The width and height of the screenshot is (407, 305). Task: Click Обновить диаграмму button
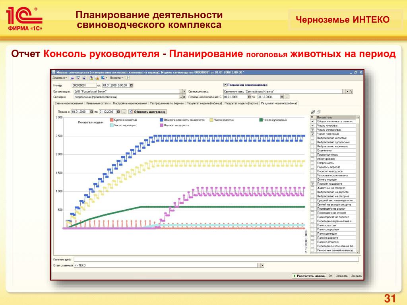point(148,112)
